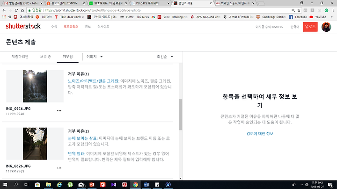Switch to Visual Studio on the taskbar

[x=114, y=185]
